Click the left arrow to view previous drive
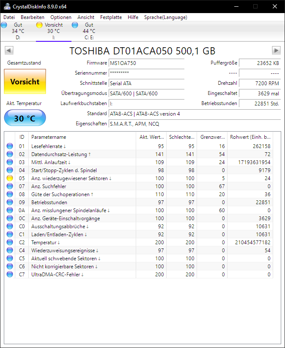 pyautogui.click(x=8, y=50)
